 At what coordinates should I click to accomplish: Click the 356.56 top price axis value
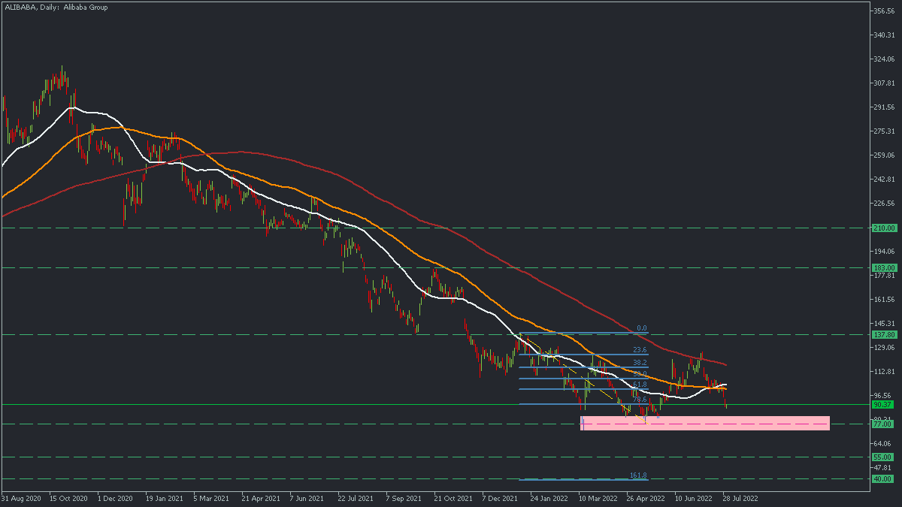tap(885, 11)
